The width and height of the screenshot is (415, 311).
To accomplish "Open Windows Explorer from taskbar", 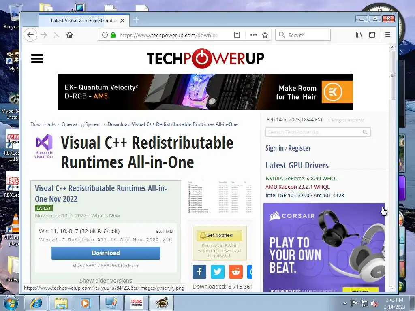I will click(x=61, y=303).
